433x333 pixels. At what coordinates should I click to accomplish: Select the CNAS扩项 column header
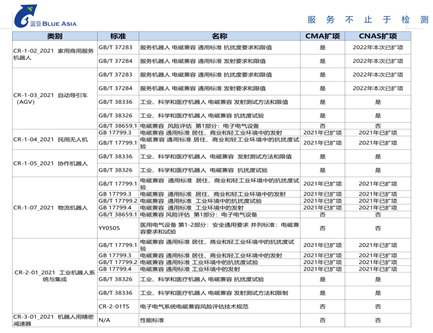click(x=378, y=36)
